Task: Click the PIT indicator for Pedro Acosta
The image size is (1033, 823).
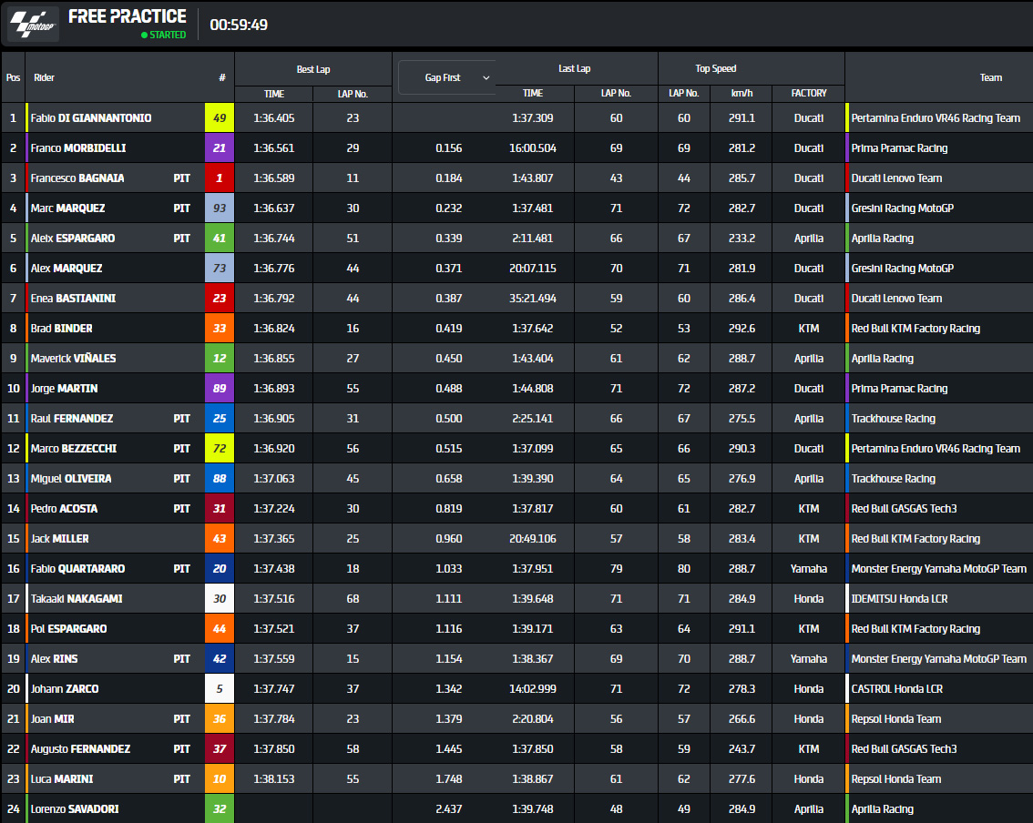Action: point(182,509)
